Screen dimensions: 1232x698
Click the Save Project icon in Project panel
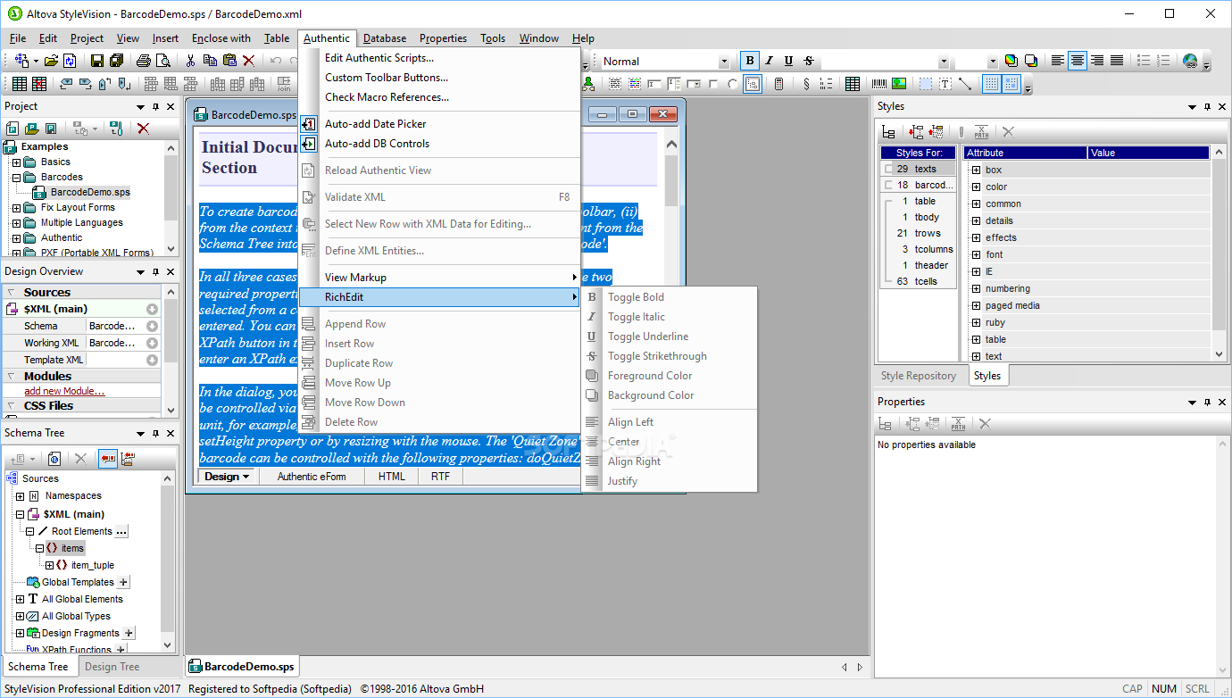51,129
